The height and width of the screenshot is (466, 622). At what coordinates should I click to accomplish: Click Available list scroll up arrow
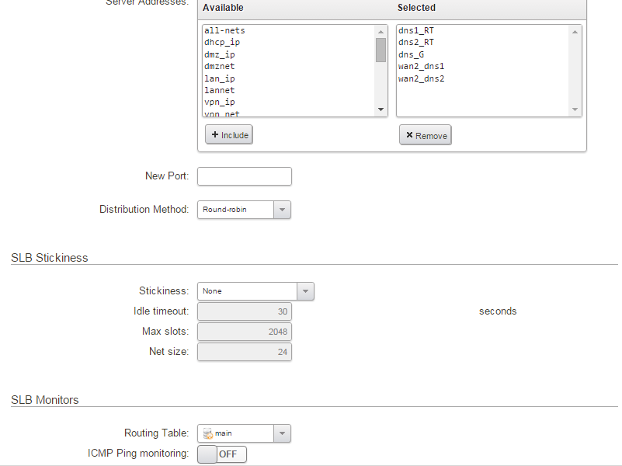point(381,31)
